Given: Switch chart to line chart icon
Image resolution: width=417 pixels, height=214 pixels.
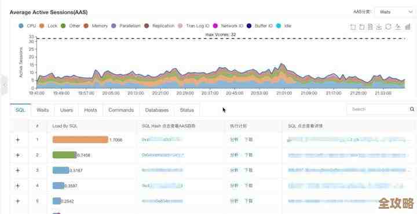Looking at the screenshot, I should coord(398,27).
